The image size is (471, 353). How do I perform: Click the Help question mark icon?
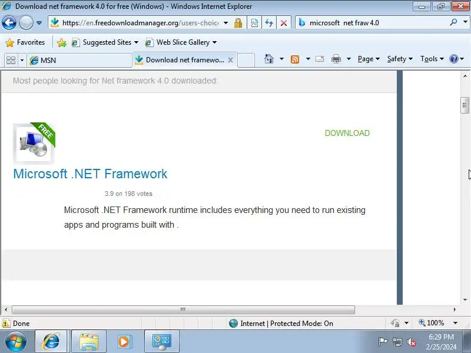tap(453, 59)
